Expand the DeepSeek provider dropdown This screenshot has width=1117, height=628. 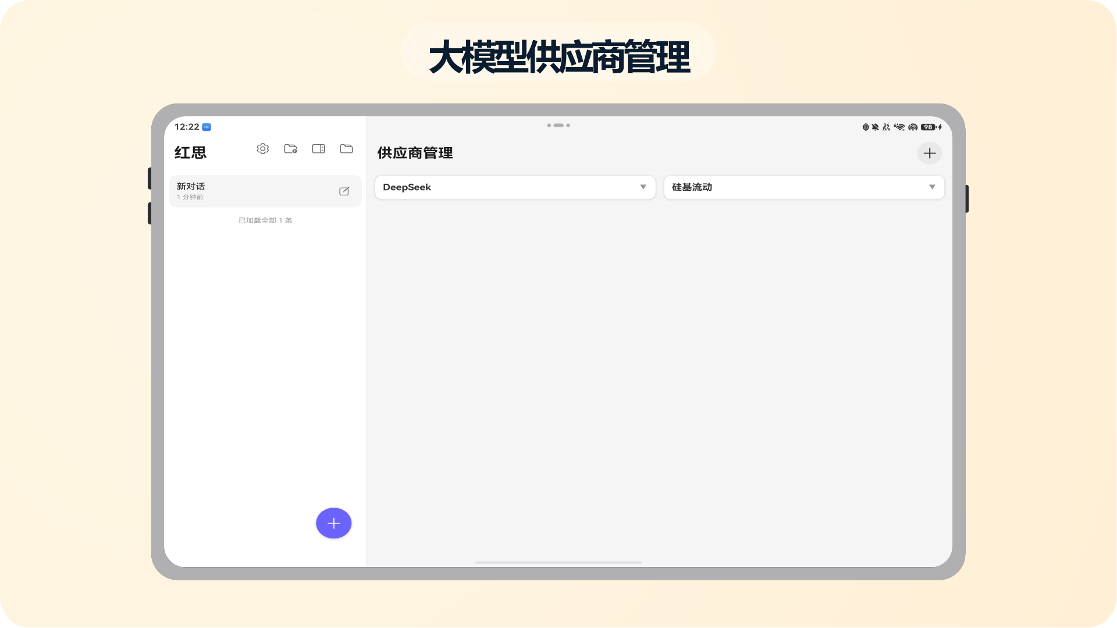(x=515, y=187)
